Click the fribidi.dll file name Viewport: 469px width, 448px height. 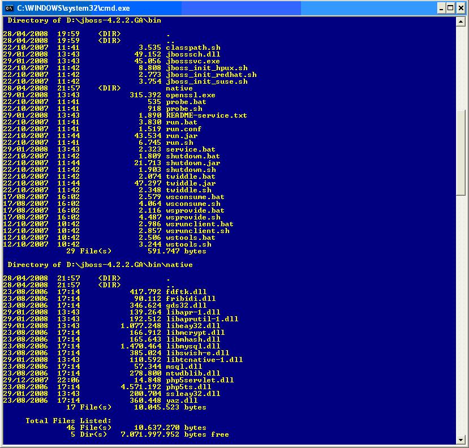[191, 299]
